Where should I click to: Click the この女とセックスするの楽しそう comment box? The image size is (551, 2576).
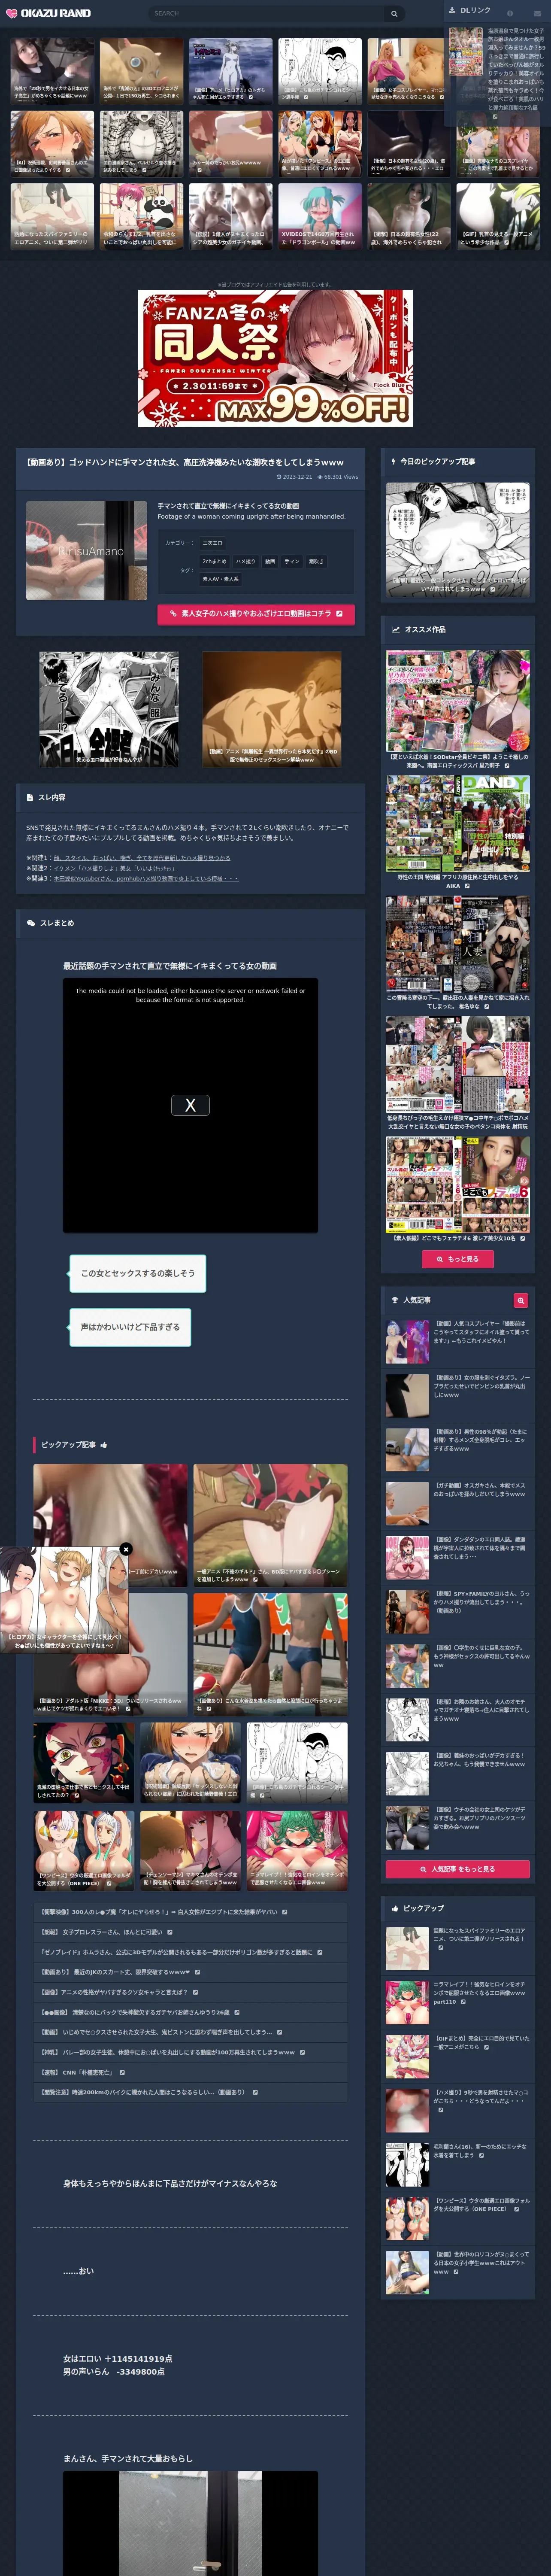(138, 1273)
